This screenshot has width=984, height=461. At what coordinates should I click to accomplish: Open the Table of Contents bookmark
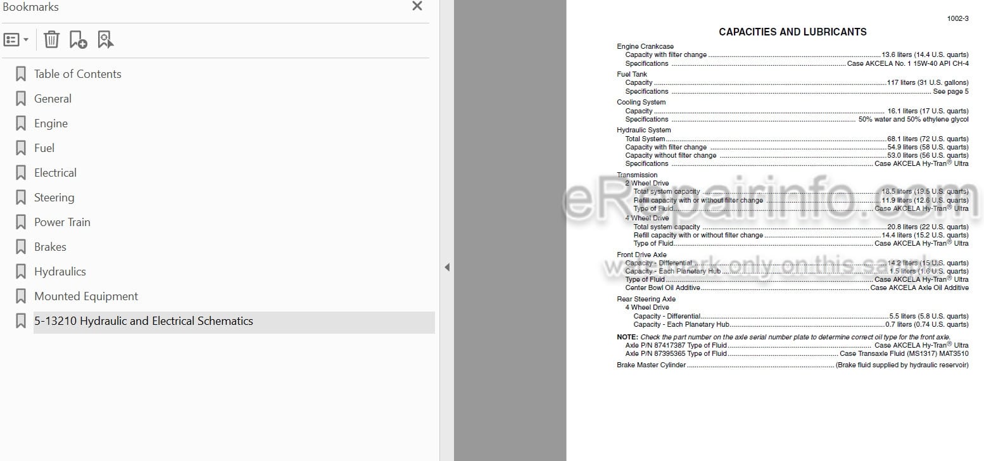[77, 74]
